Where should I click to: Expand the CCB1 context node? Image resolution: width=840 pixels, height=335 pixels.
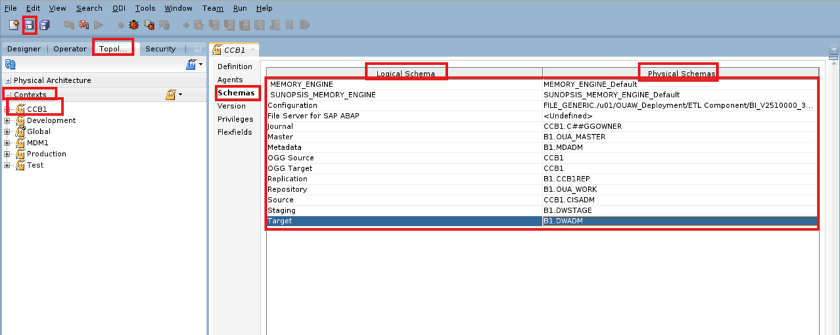pyautogui.click(x=7, y=109)
